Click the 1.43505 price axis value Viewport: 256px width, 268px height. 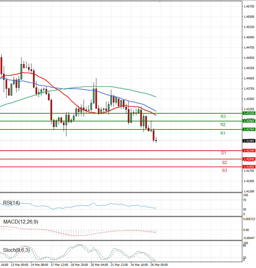(249, 99)
